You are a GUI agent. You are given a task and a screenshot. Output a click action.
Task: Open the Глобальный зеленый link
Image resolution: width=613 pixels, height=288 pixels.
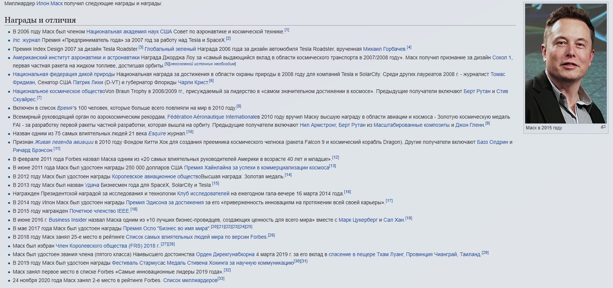pos(170,49)
